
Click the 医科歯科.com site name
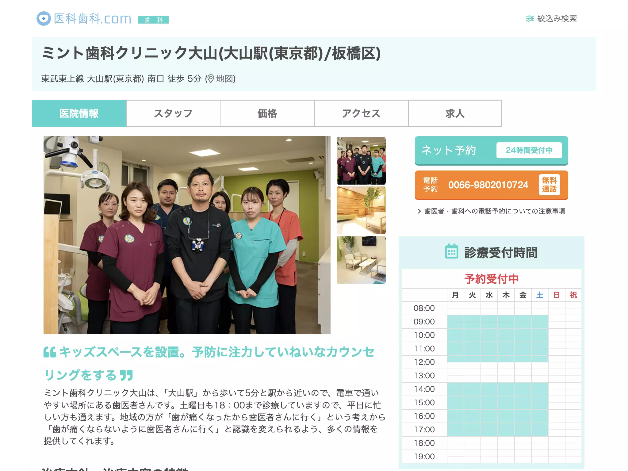point(93,19)
